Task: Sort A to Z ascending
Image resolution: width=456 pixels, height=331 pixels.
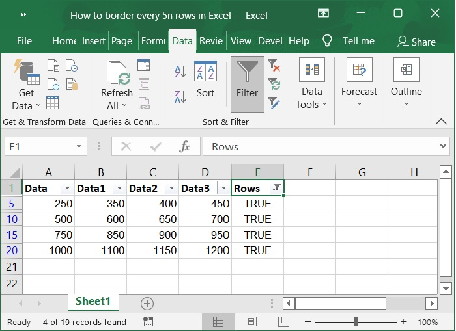Action: pos(180,72)
